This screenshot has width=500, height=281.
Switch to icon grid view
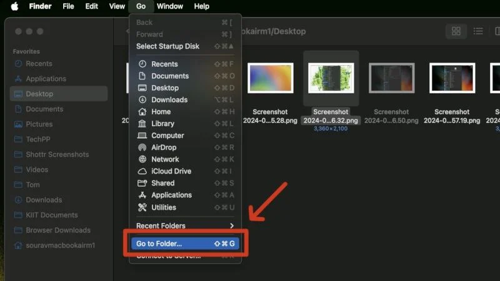click(x=456, y=31)
